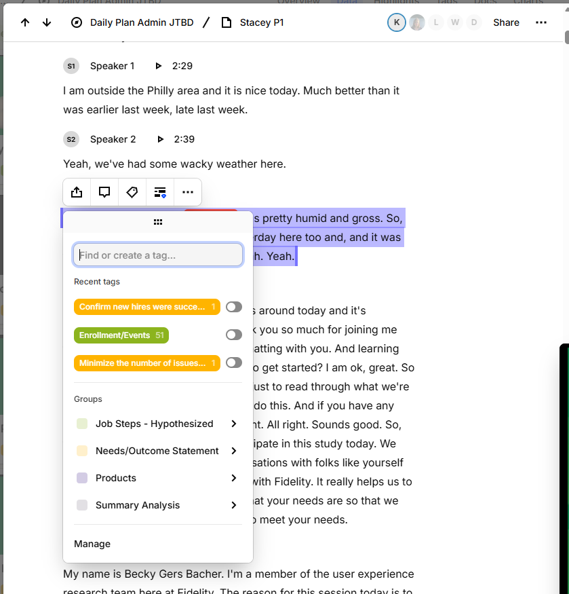Click text 'My name is Becky Gers Bacher'
The height and width of the screenshot is (594, 569).
click(x=144, y=574)
